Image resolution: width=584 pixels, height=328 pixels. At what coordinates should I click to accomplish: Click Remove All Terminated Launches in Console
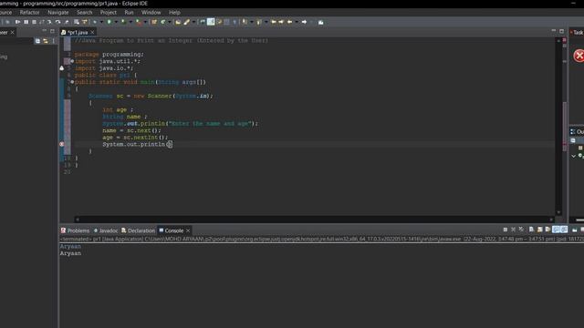coord(521,230)
